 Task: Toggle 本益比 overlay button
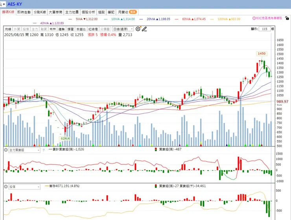[x=81, y=29]
